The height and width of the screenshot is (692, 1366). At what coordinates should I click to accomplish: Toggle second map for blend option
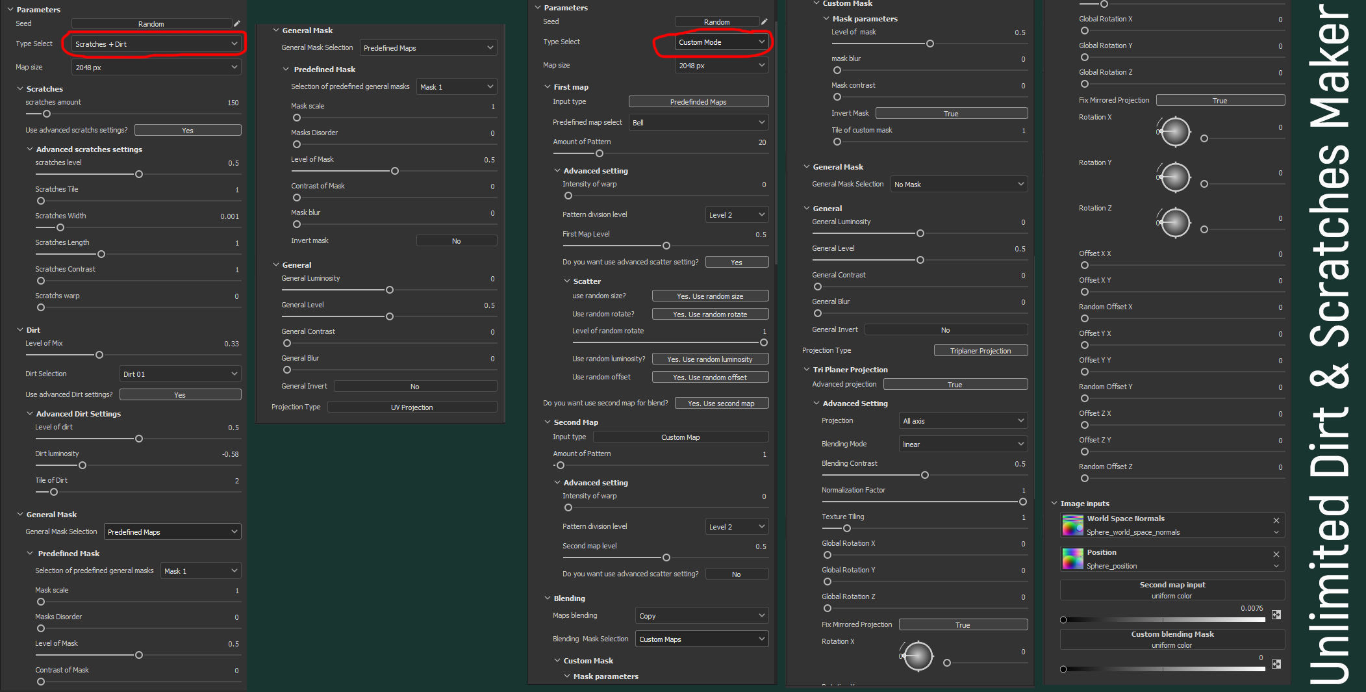tap(721, 404)
